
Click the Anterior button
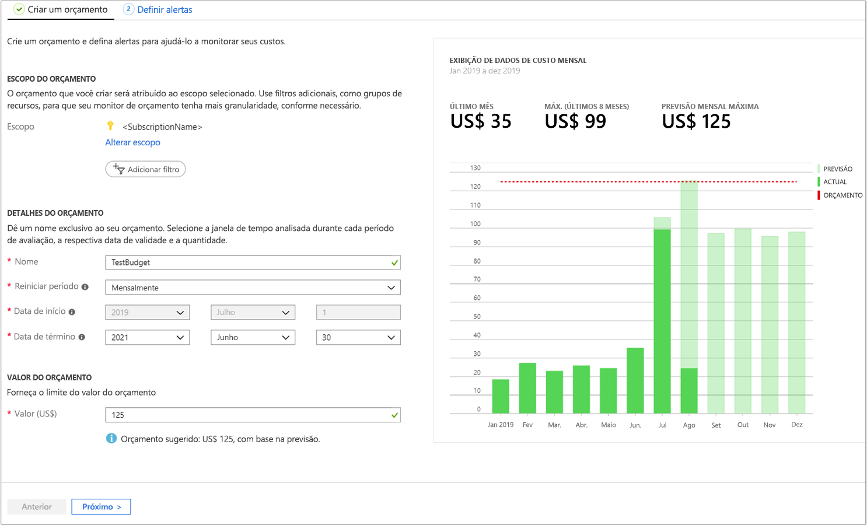tap(37, 507)
